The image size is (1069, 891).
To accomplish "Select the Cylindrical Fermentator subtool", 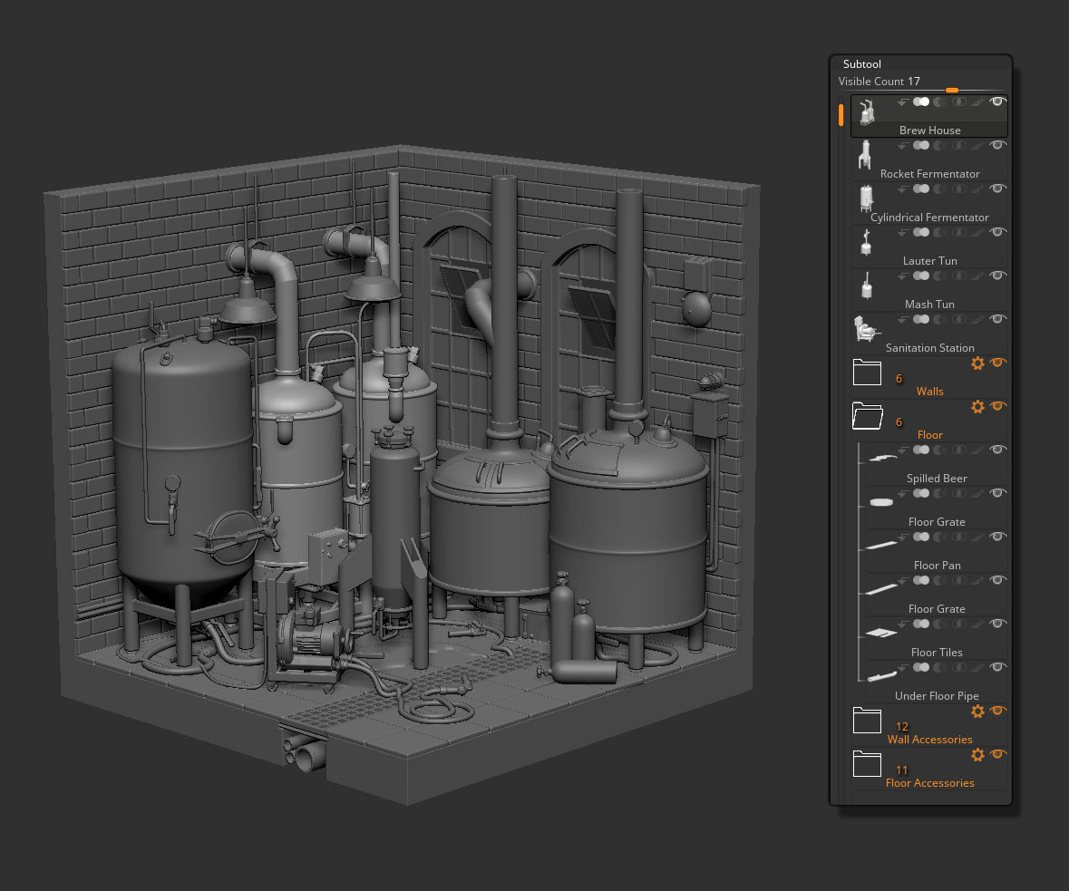I will 929,218.
